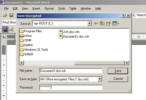Click the File name input field
Screen dimensions: 146x100
(71, 71)
